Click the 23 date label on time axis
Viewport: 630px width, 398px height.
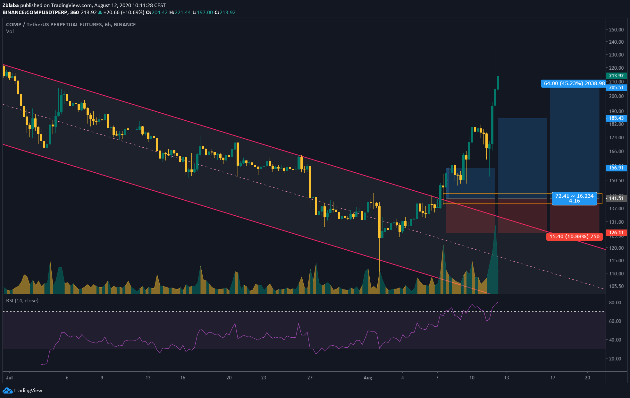pyautogui.click(x=264, y=377)
